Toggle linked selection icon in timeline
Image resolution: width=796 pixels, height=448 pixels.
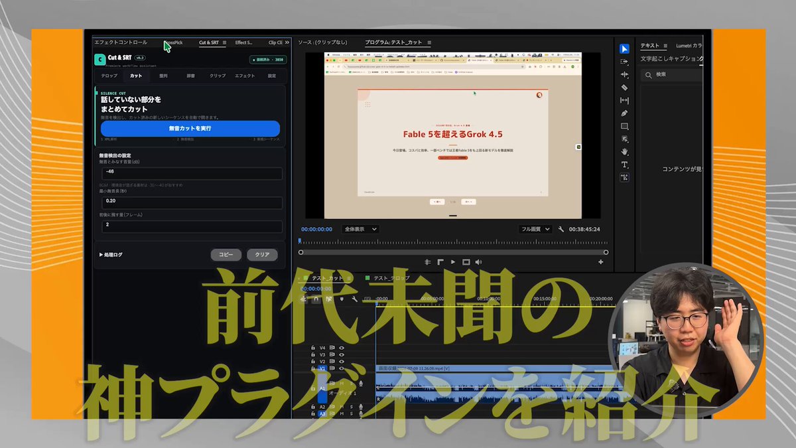[329, 299]
